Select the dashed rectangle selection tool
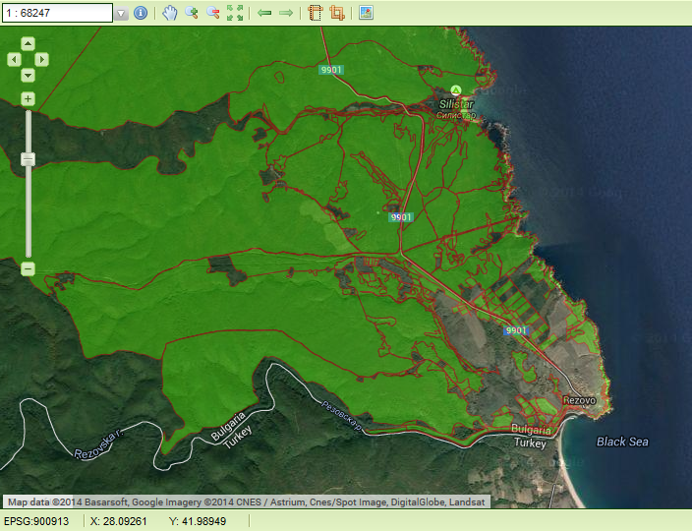This screenshot has height=531, width=692. pyautogui.click(x=316, y=14)
